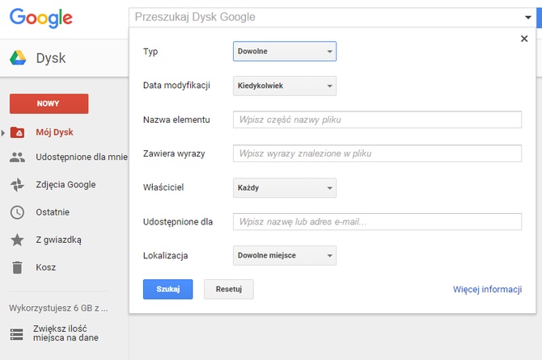
Task: Click the Kosz trash bin icon
Action: (x=17, y=267)
